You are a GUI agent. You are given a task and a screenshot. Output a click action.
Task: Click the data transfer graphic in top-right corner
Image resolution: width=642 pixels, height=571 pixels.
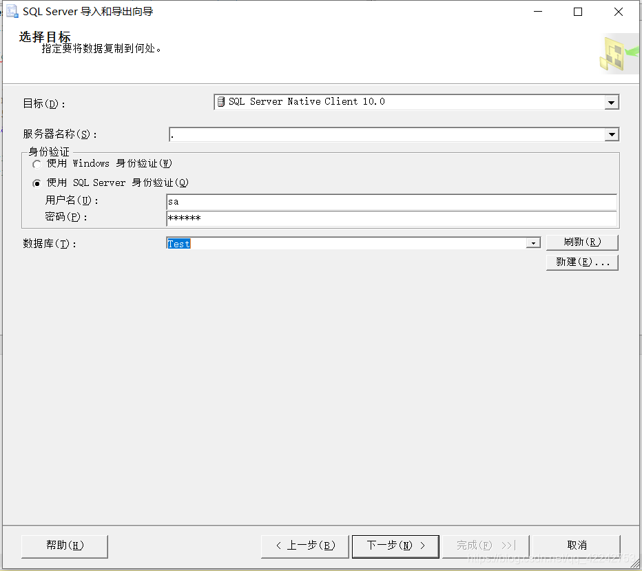617,53
